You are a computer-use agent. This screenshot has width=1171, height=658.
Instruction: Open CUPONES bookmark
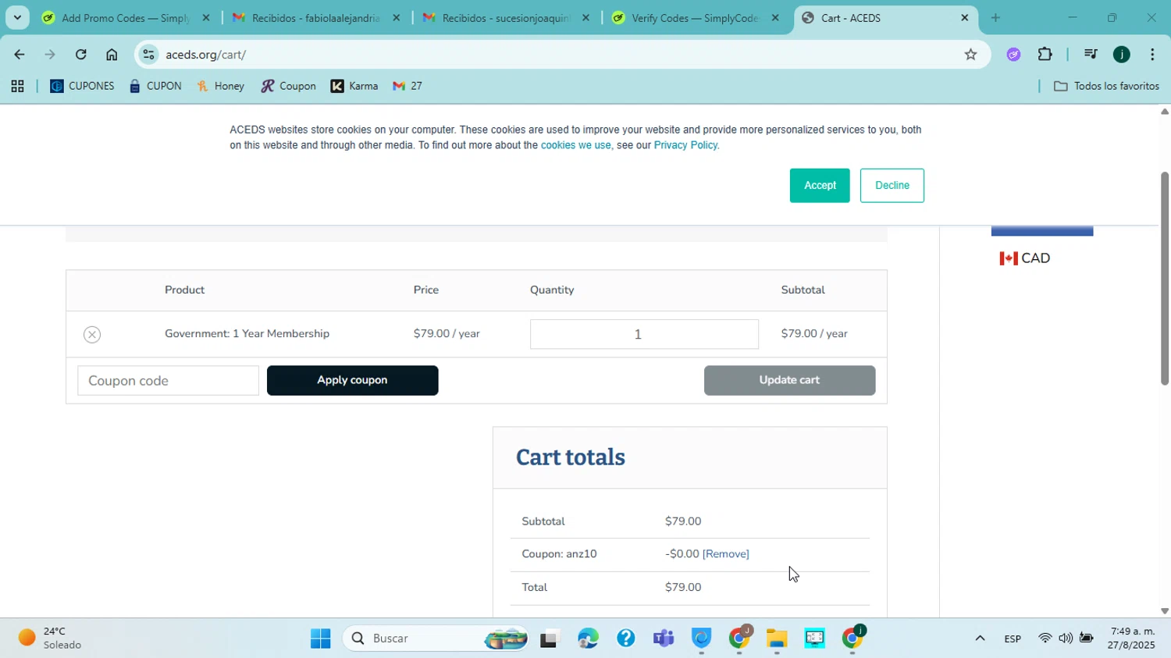[x=82, y=87]
